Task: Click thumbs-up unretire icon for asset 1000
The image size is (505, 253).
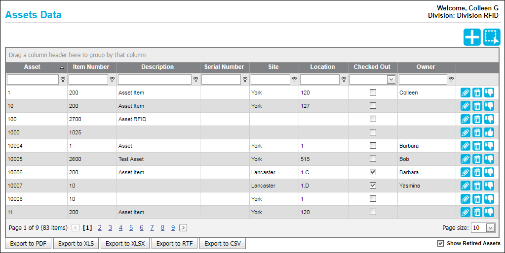Action: click(489, 132)
